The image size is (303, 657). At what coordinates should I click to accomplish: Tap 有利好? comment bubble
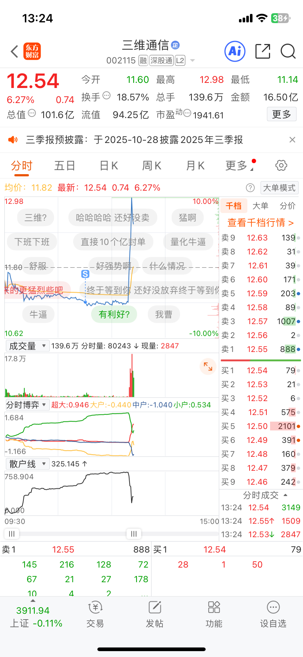[x=114, y=315]
